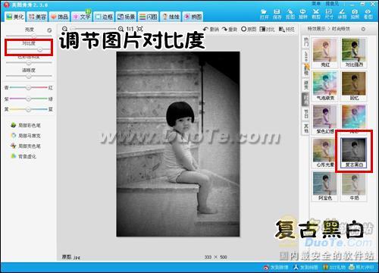Apply the 回忆 effect thumbnail

click(x=353, y=86)
